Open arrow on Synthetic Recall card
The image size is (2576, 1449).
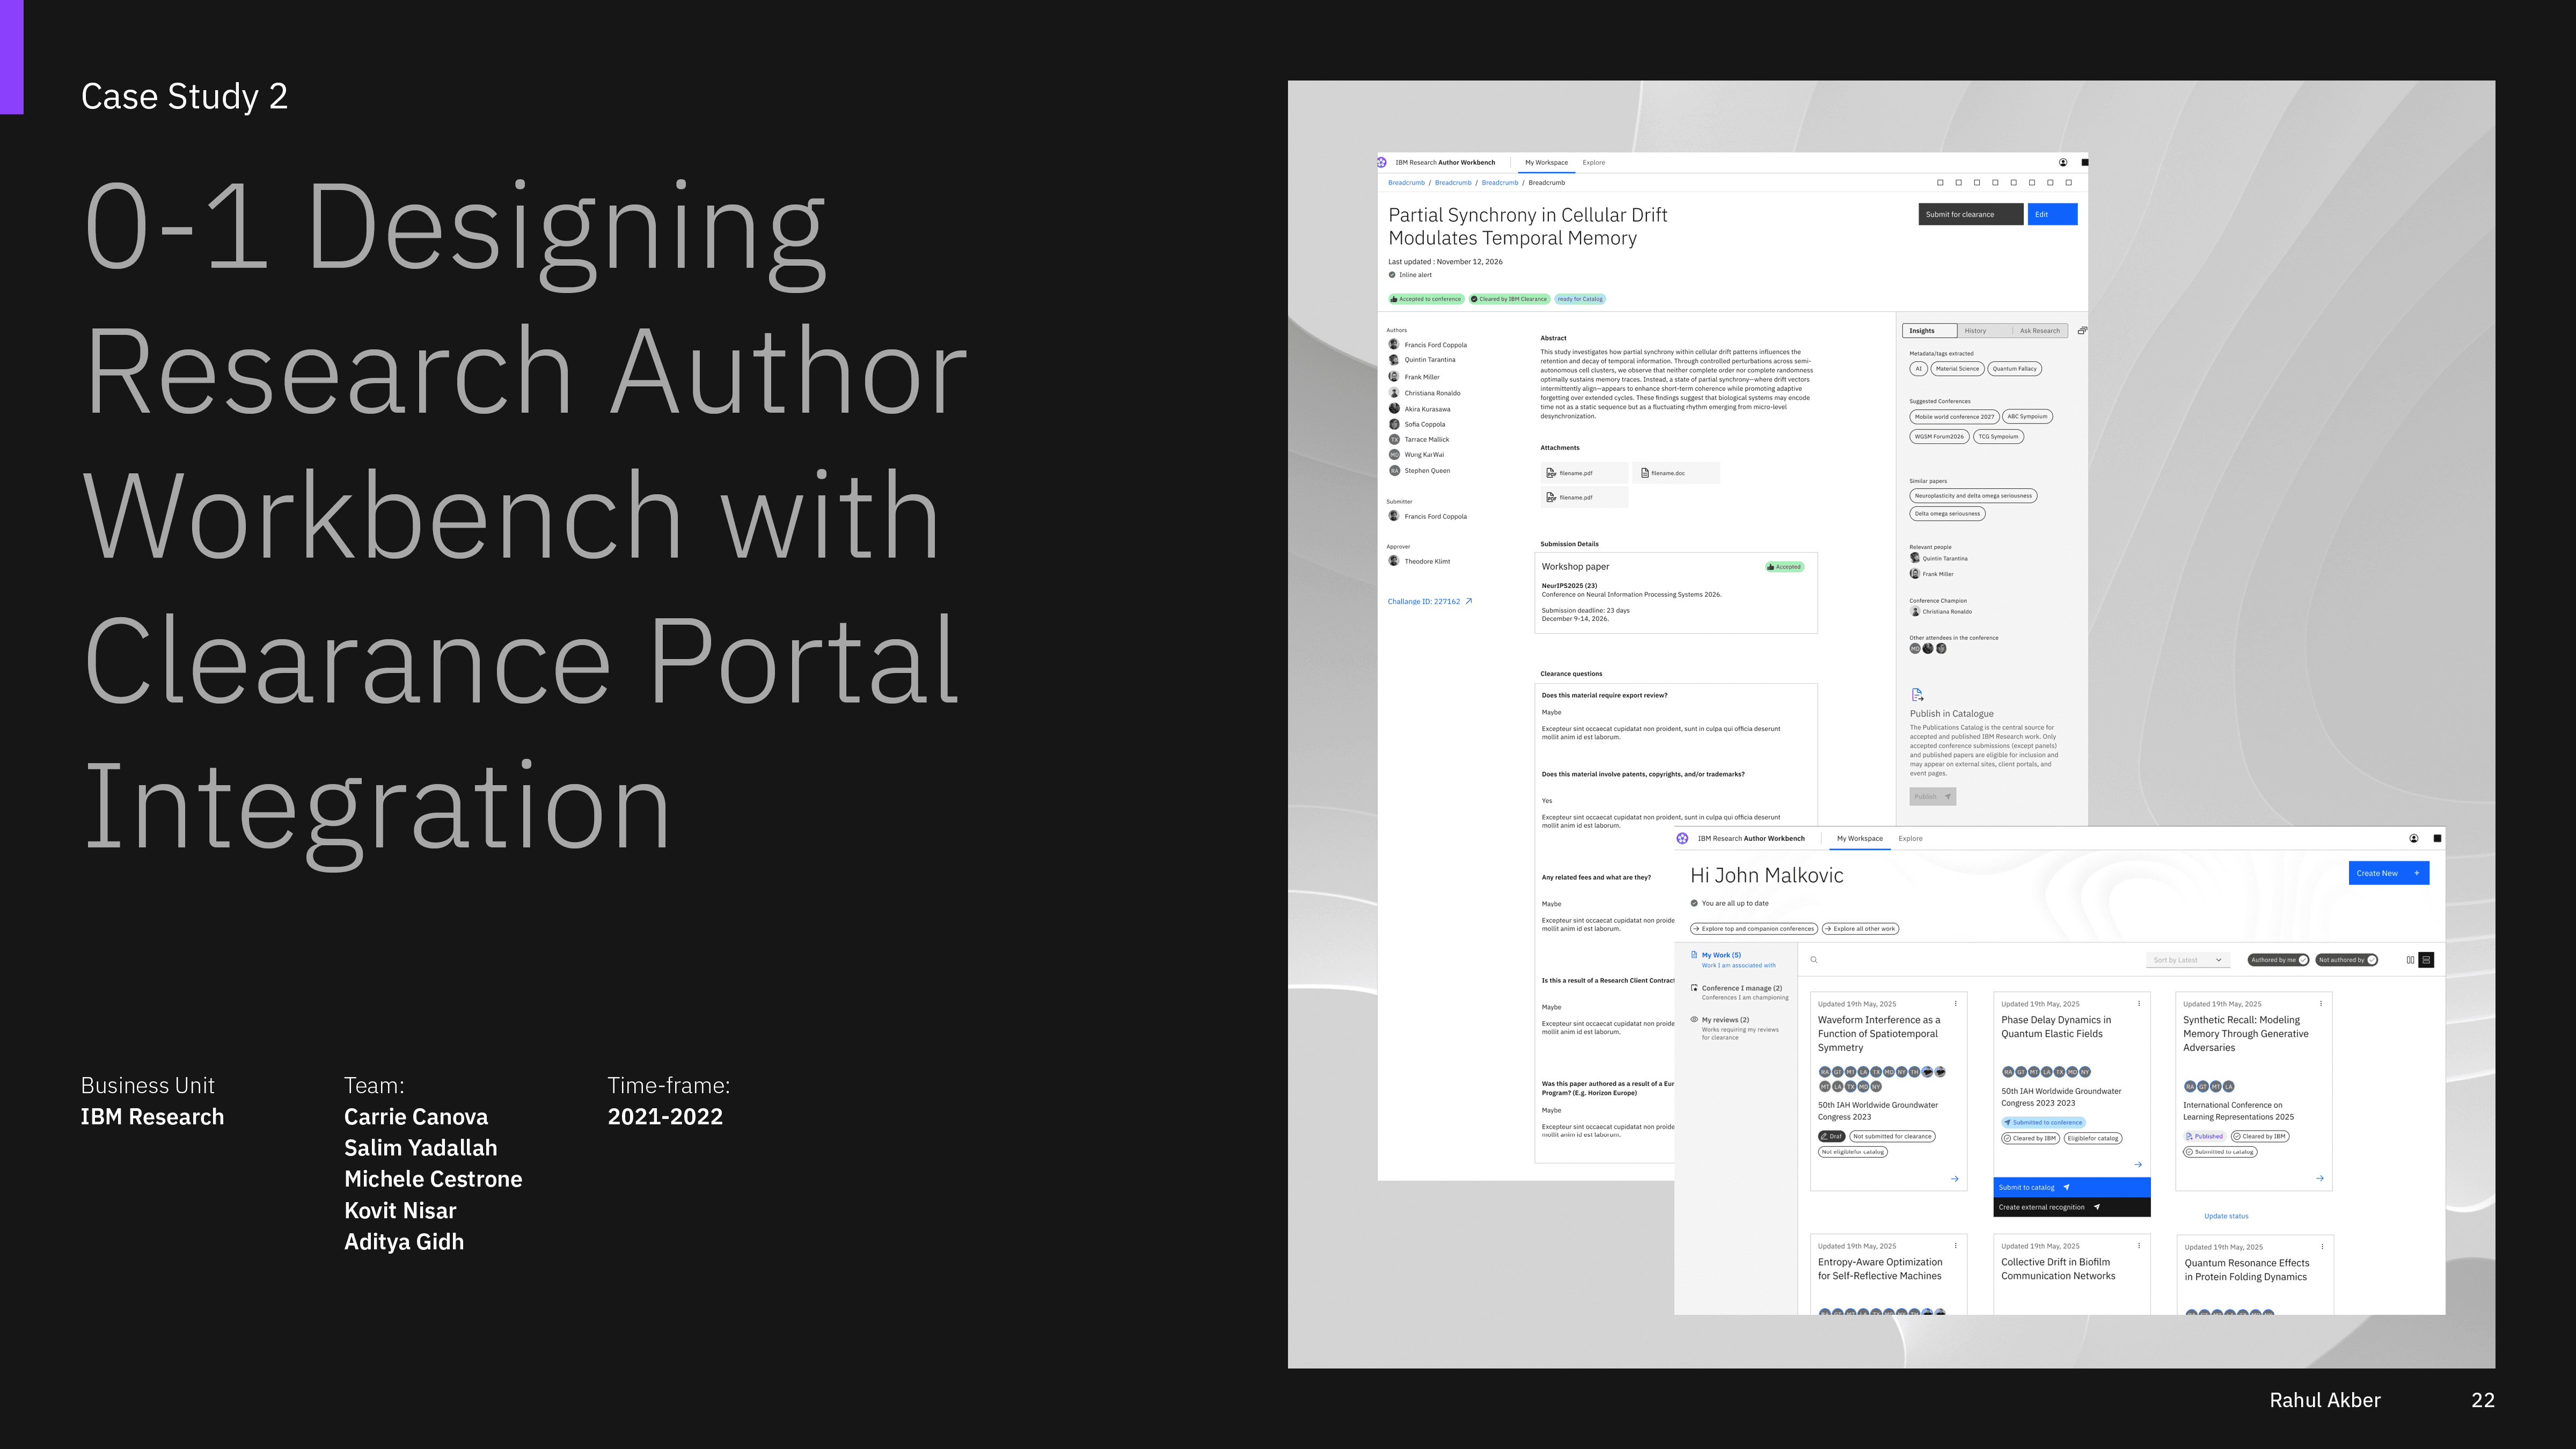pos(2319,1179)
